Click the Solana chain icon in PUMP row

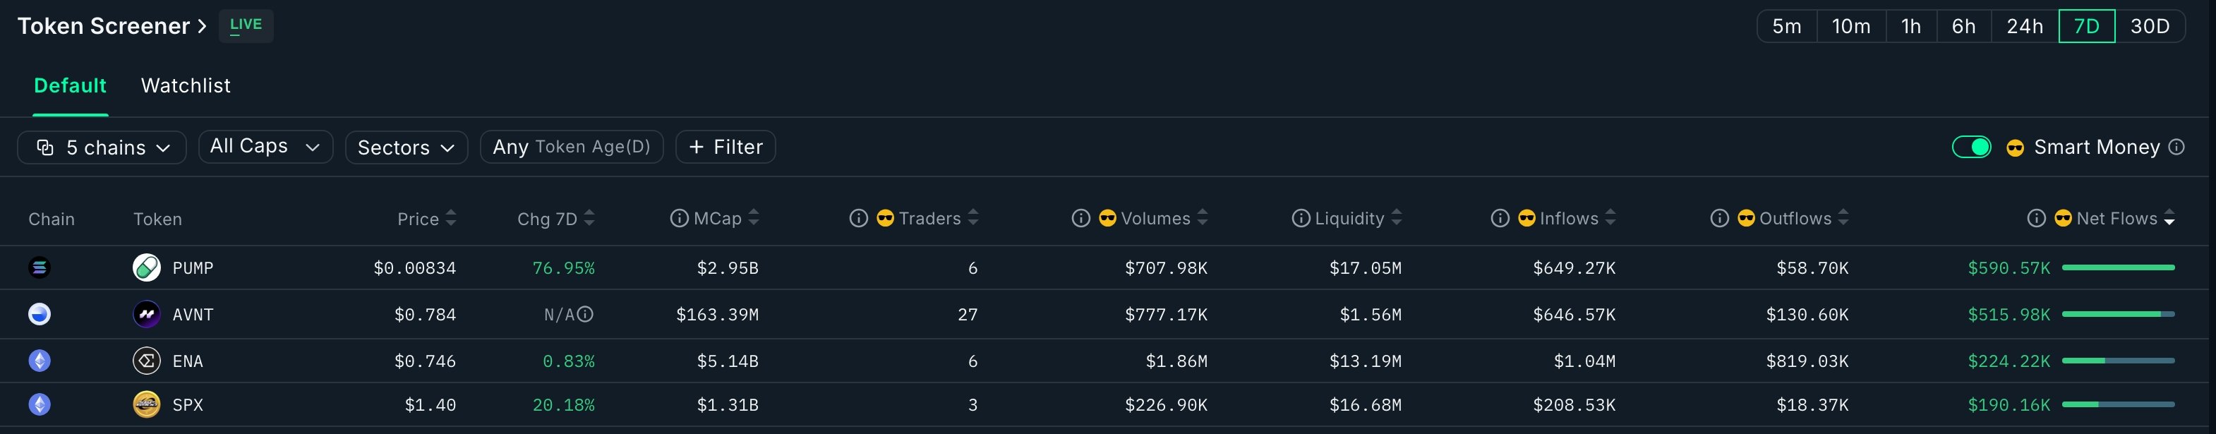40,267
